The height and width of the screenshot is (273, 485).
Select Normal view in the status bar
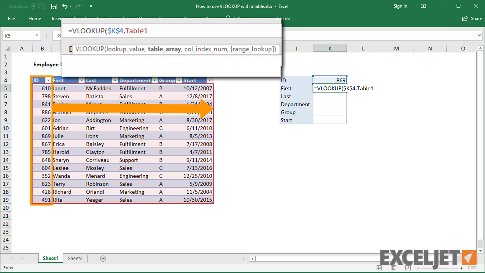pyautogui.click(x=379, y=268)
